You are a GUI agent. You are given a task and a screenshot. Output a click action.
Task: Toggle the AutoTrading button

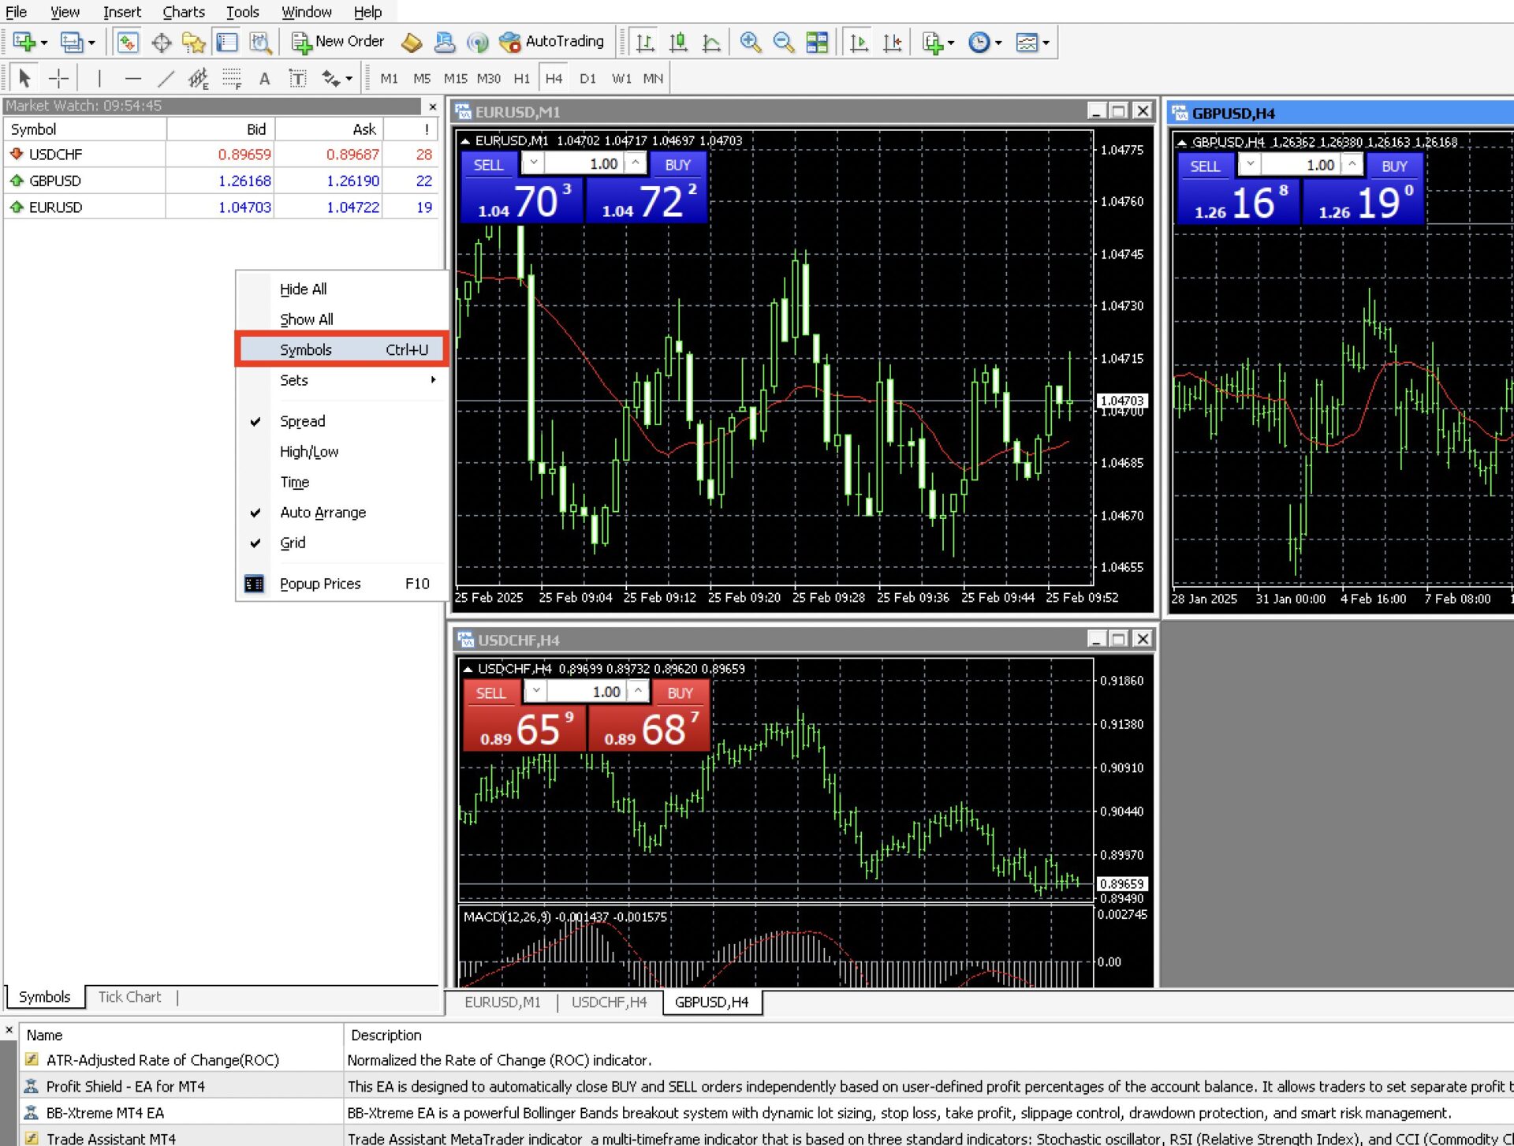coord(552,42)
